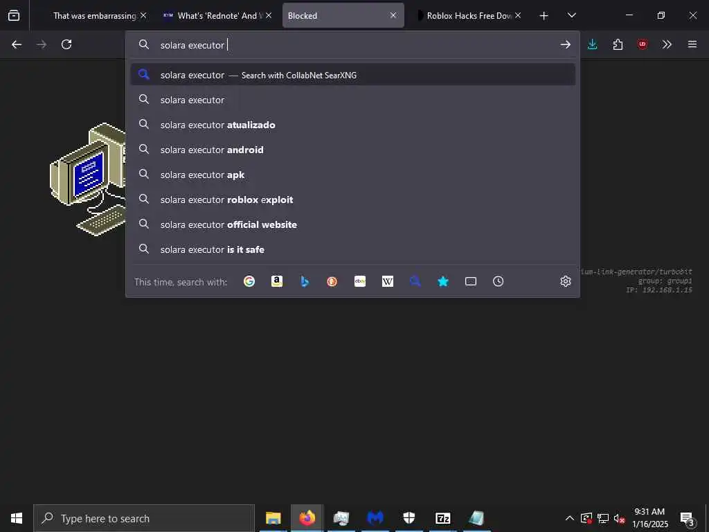Search this time with CollabNet SearXNG icon
The image size is (709, 532).
(x=415, y=281)
